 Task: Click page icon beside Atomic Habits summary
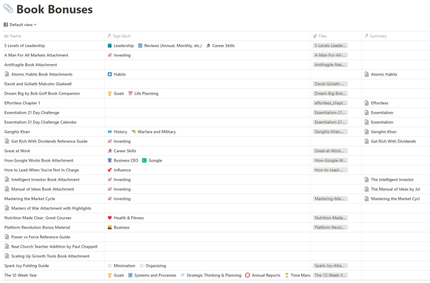click(367, 74)
